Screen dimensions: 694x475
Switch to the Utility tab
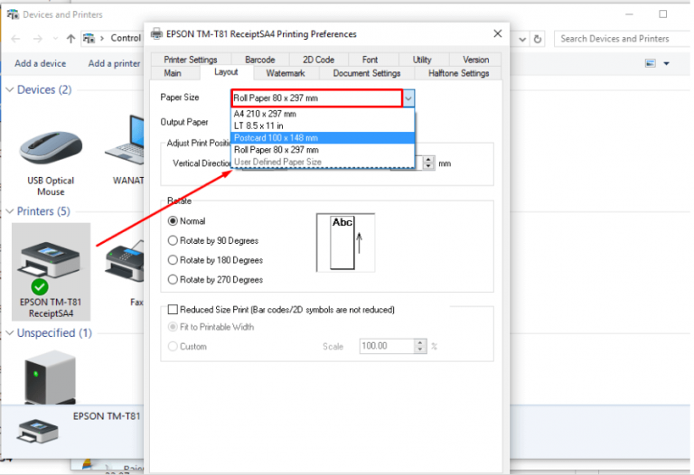[422, 60]
